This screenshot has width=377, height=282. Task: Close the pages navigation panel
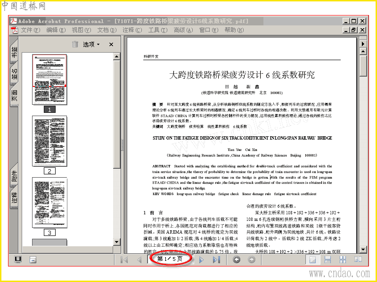pos(111,44)
